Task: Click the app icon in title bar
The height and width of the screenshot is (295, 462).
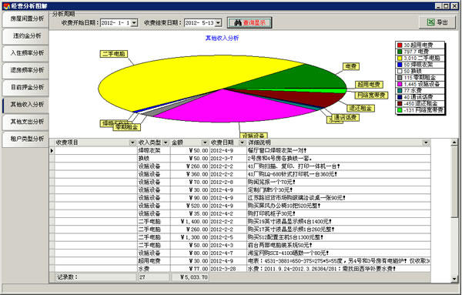Action: (x=6, y=6)
